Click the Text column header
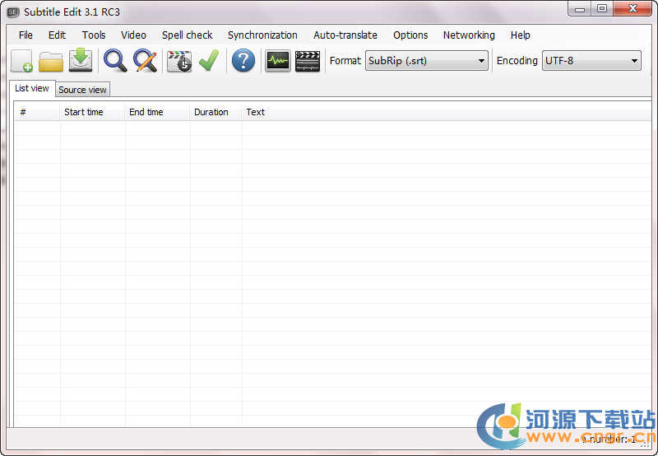Viewport: 658px width, 456px height. click(x=256, y=112)
